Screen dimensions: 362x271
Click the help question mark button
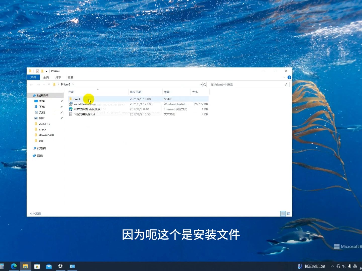(289, 77)
